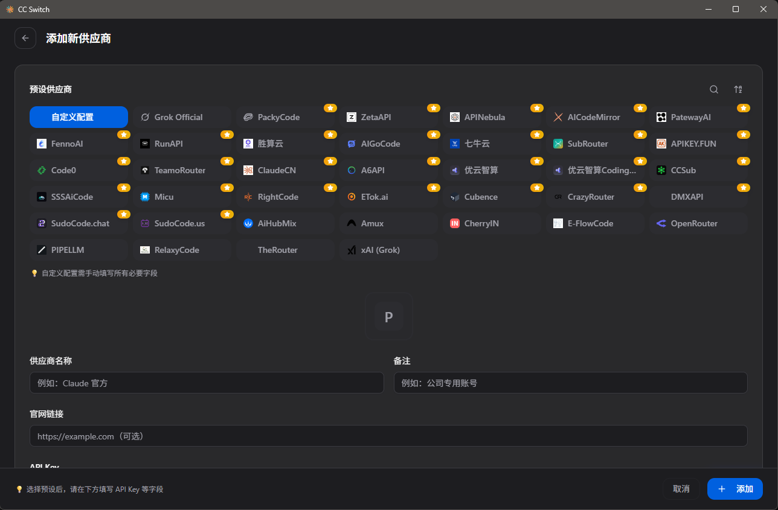Choose the CrazyRouter preset label
This screenshot has height=510, width=778.
[x=591, y=197]
